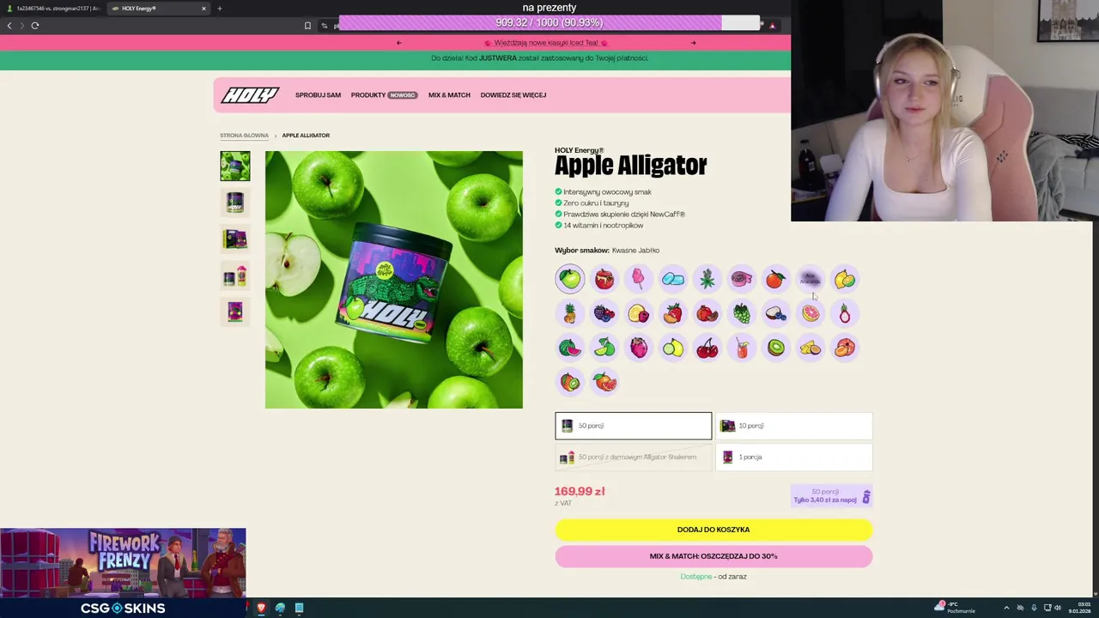Open SPRÓBUJ SAM menu item
1099x618 pixels.
click(x=318, y=95)
